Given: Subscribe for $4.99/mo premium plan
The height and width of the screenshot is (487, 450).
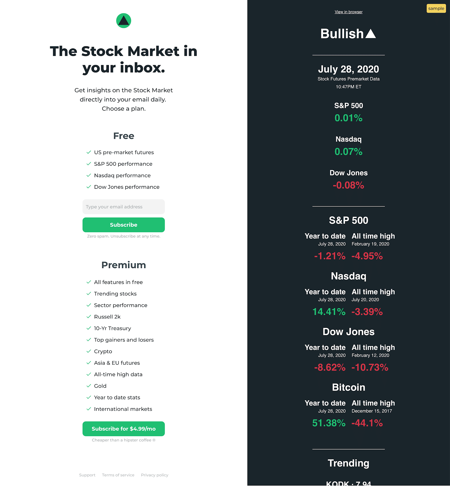Looking at the screenshot, I should click(124, 429).
